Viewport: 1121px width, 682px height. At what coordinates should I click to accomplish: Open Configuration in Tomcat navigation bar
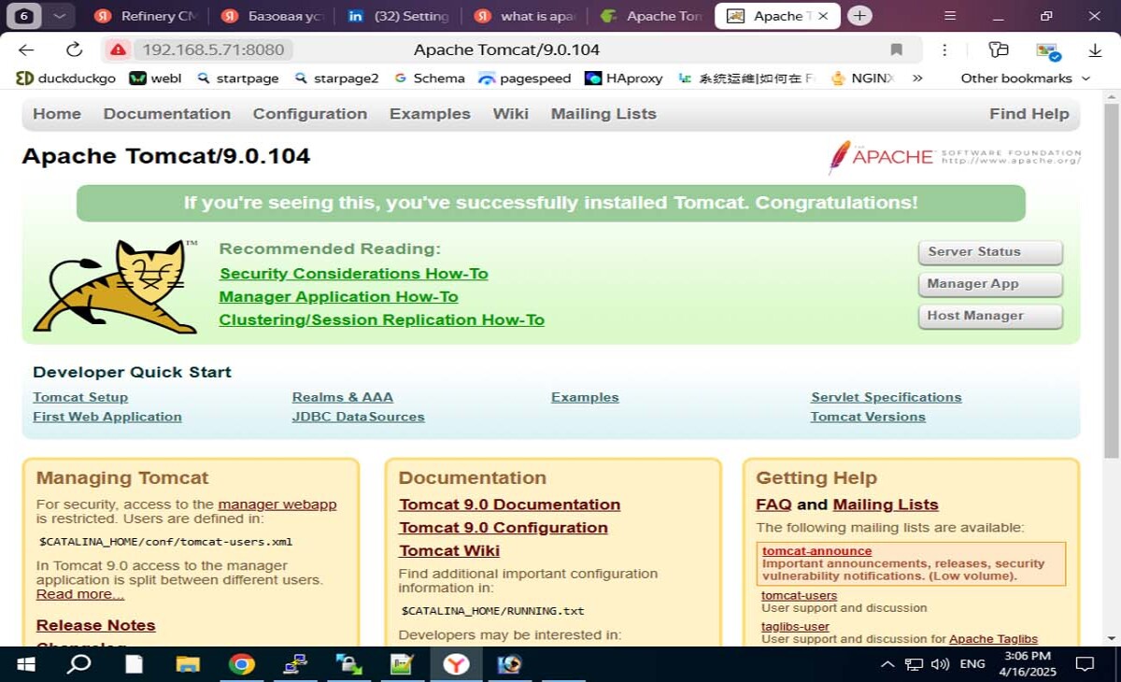pyautogui.click(x=310, y=114)
